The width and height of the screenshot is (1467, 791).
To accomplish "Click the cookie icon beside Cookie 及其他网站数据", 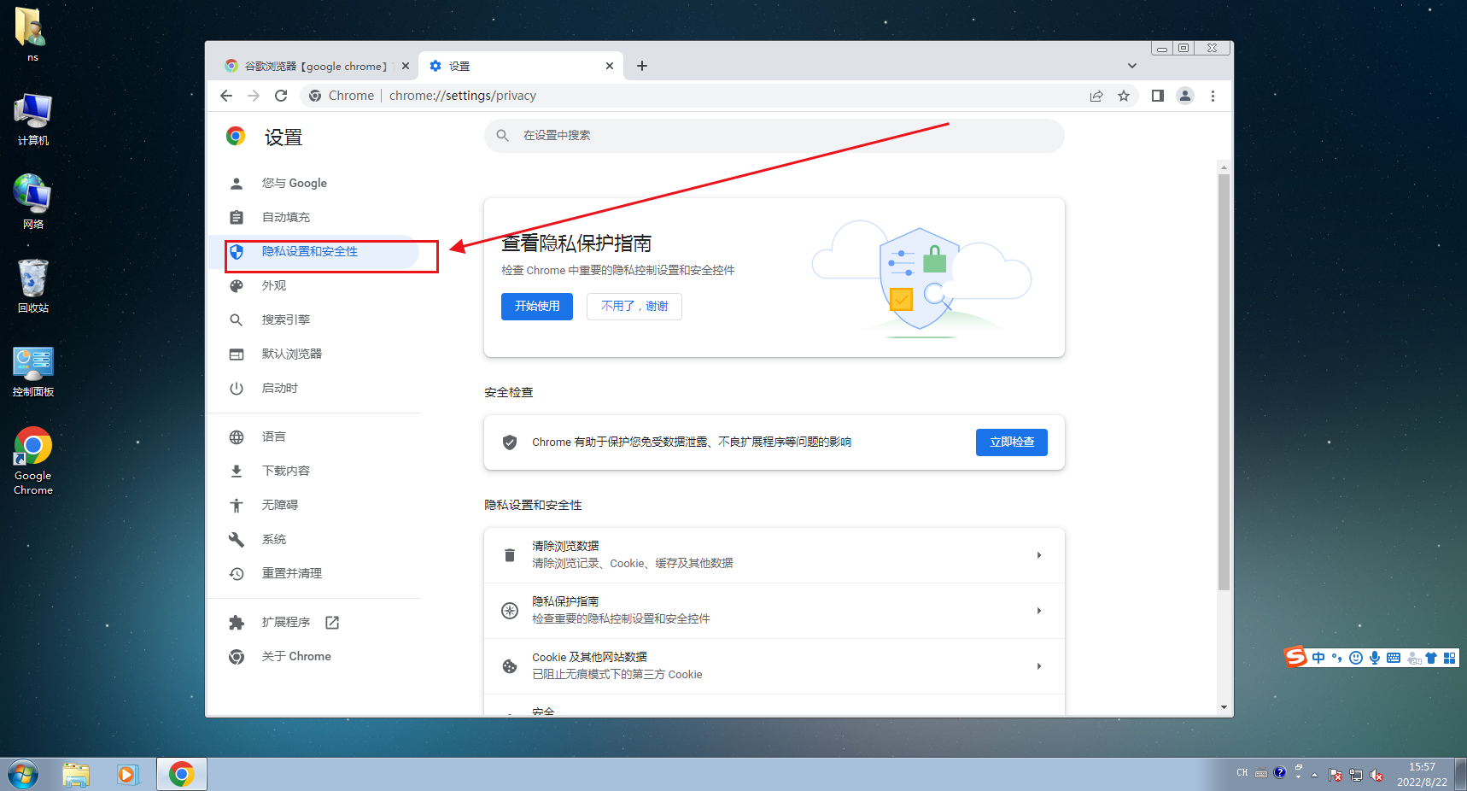I will (510, 665).
